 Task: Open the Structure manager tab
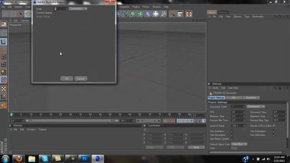coord(222,12)
